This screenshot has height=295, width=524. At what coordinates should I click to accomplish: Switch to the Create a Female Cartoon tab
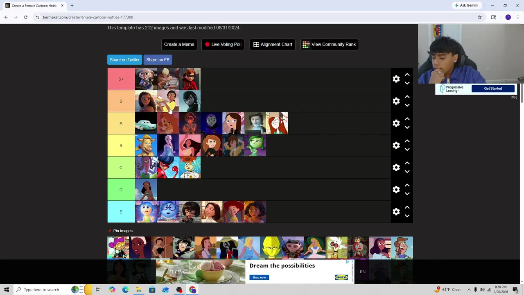tap(34, 6)
